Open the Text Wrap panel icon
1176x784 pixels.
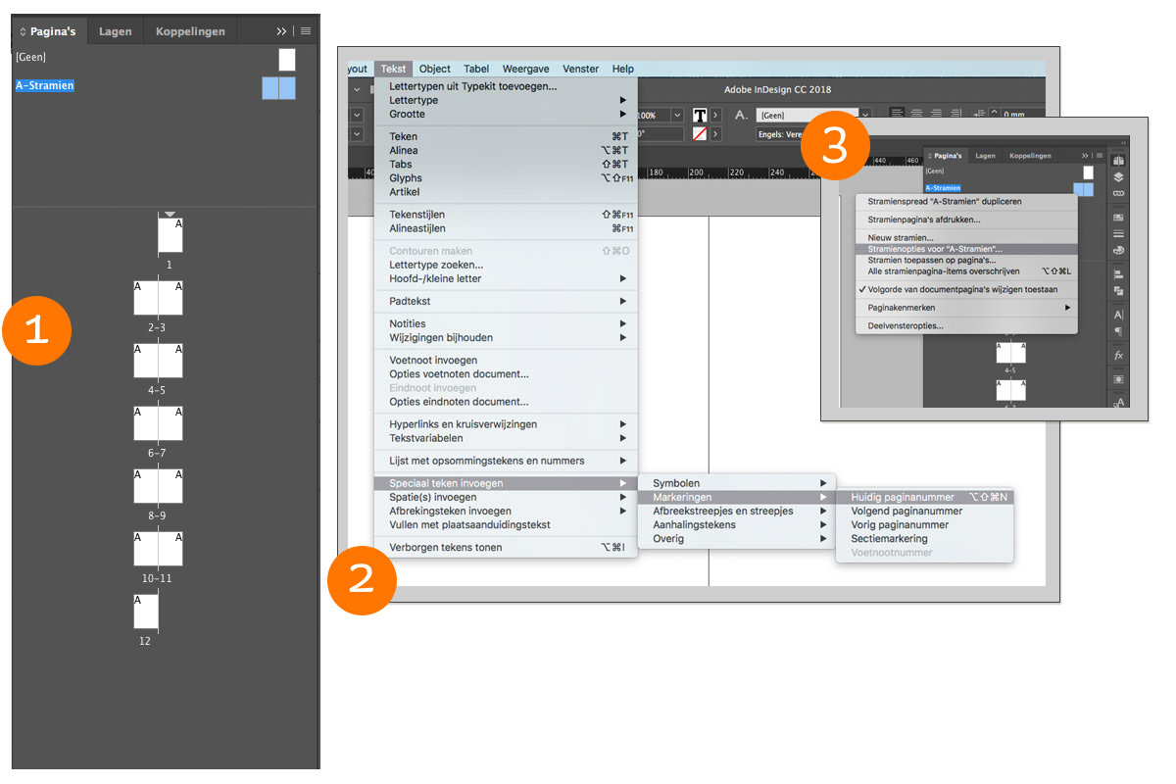1118,379
